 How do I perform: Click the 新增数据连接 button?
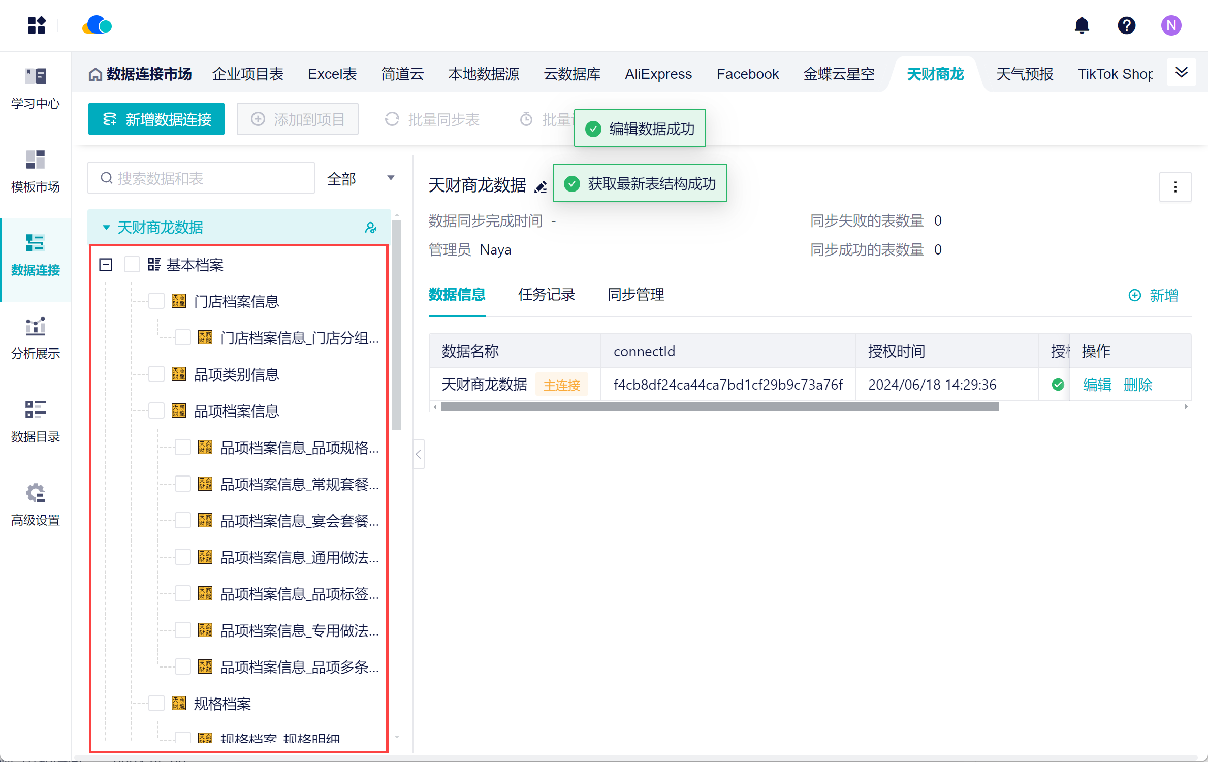pyautogui.click(x=156, y=119)
